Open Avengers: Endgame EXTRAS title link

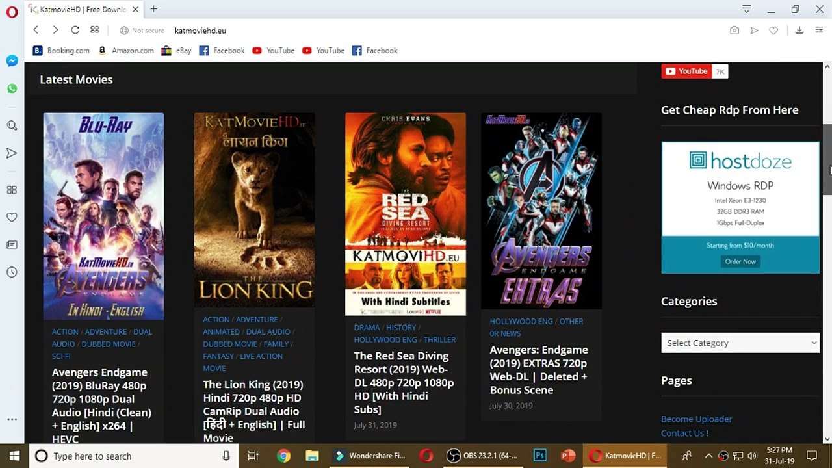(539, 370)
